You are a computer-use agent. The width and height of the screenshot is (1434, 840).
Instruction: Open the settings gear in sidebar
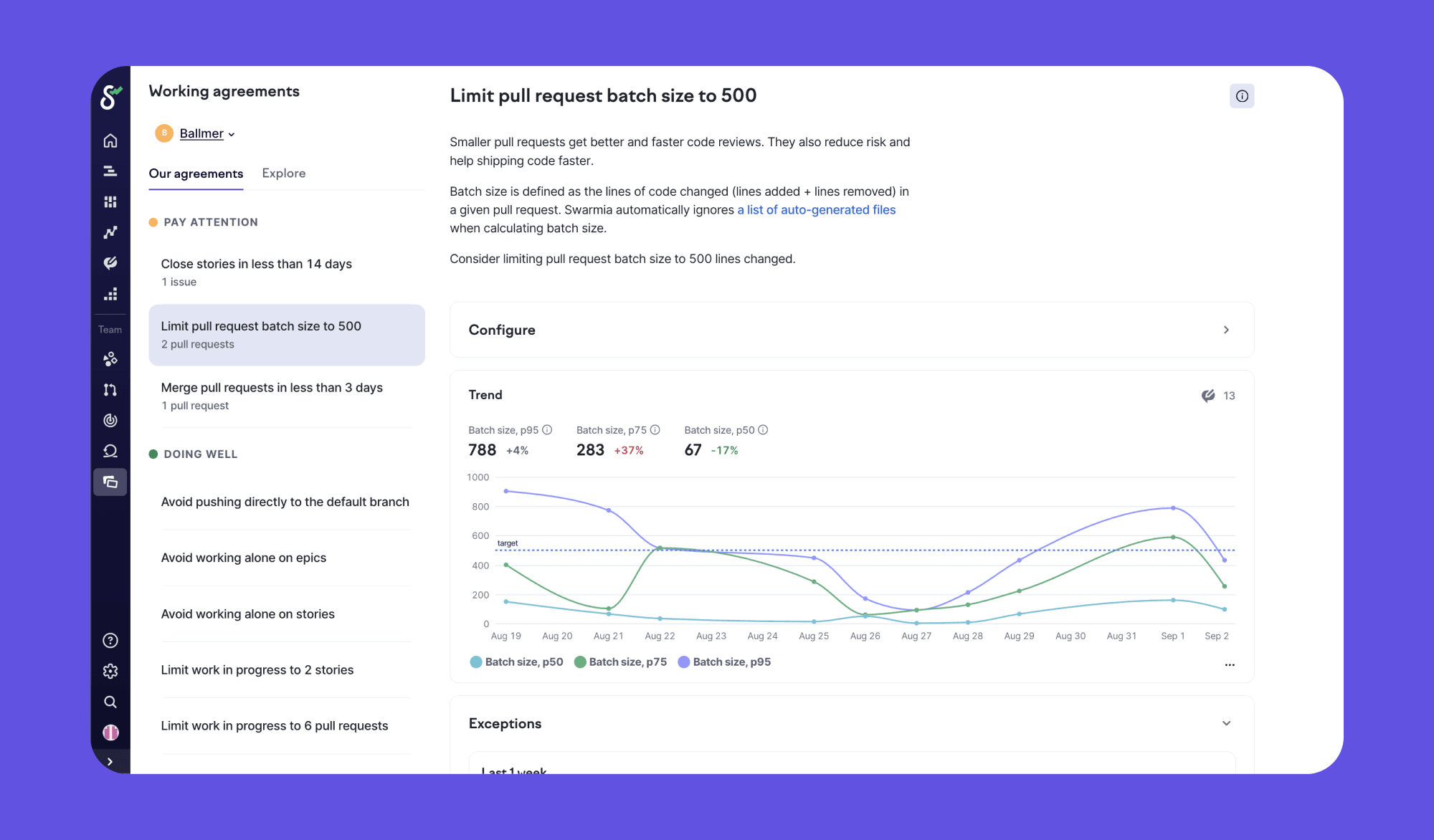pos(110,671)
